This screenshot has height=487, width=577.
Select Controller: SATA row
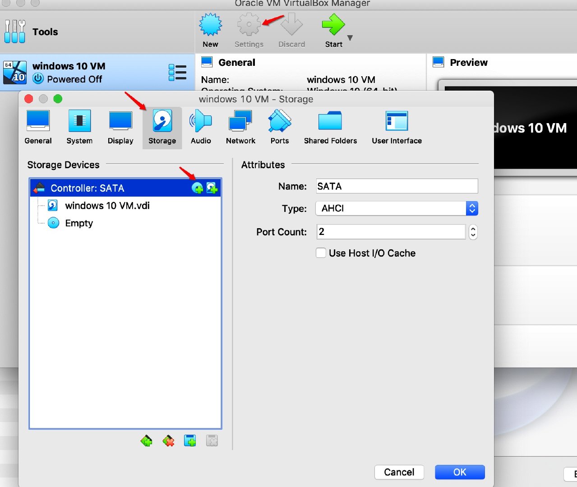125,188
